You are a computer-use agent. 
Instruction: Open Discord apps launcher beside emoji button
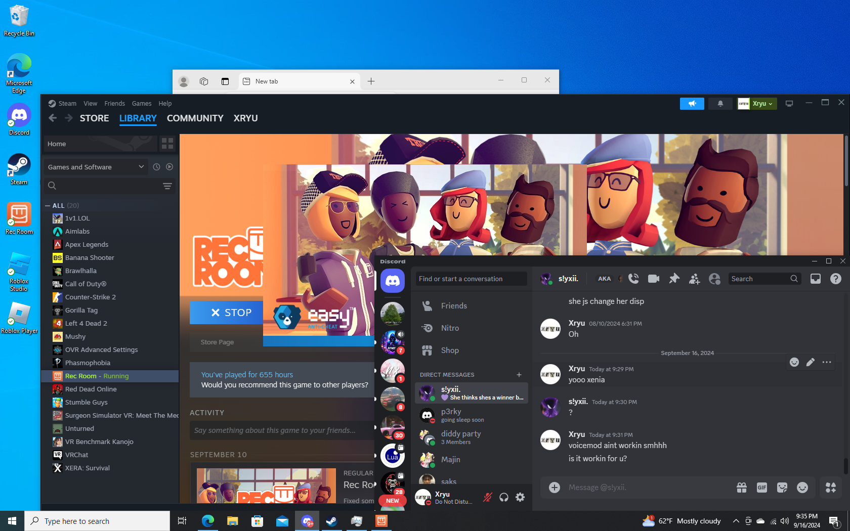pyautogui.click(x=831, y=488)
